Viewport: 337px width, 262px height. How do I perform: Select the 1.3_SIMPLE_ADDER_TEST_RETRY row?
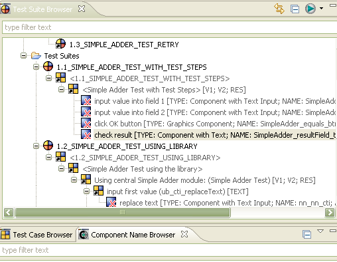124,45
